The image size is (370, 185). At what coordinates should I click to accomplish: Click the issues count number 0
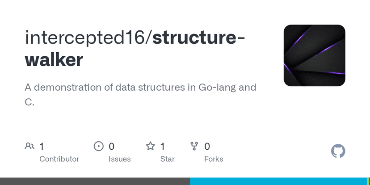pos(112,146)
